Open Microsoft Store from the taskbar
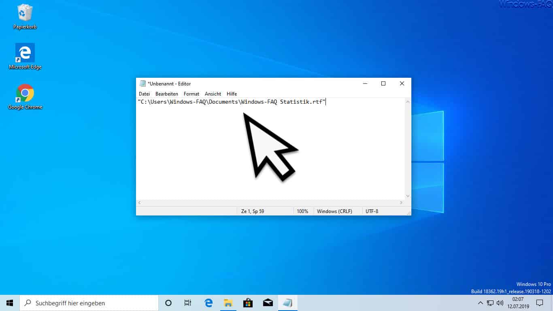 click(x=248, y=303)
